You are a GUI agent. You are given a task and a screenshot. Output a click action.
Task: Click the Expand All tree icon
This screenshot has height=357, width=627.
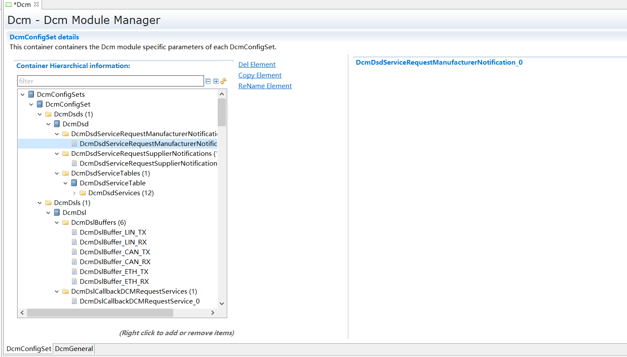(216, 81)
